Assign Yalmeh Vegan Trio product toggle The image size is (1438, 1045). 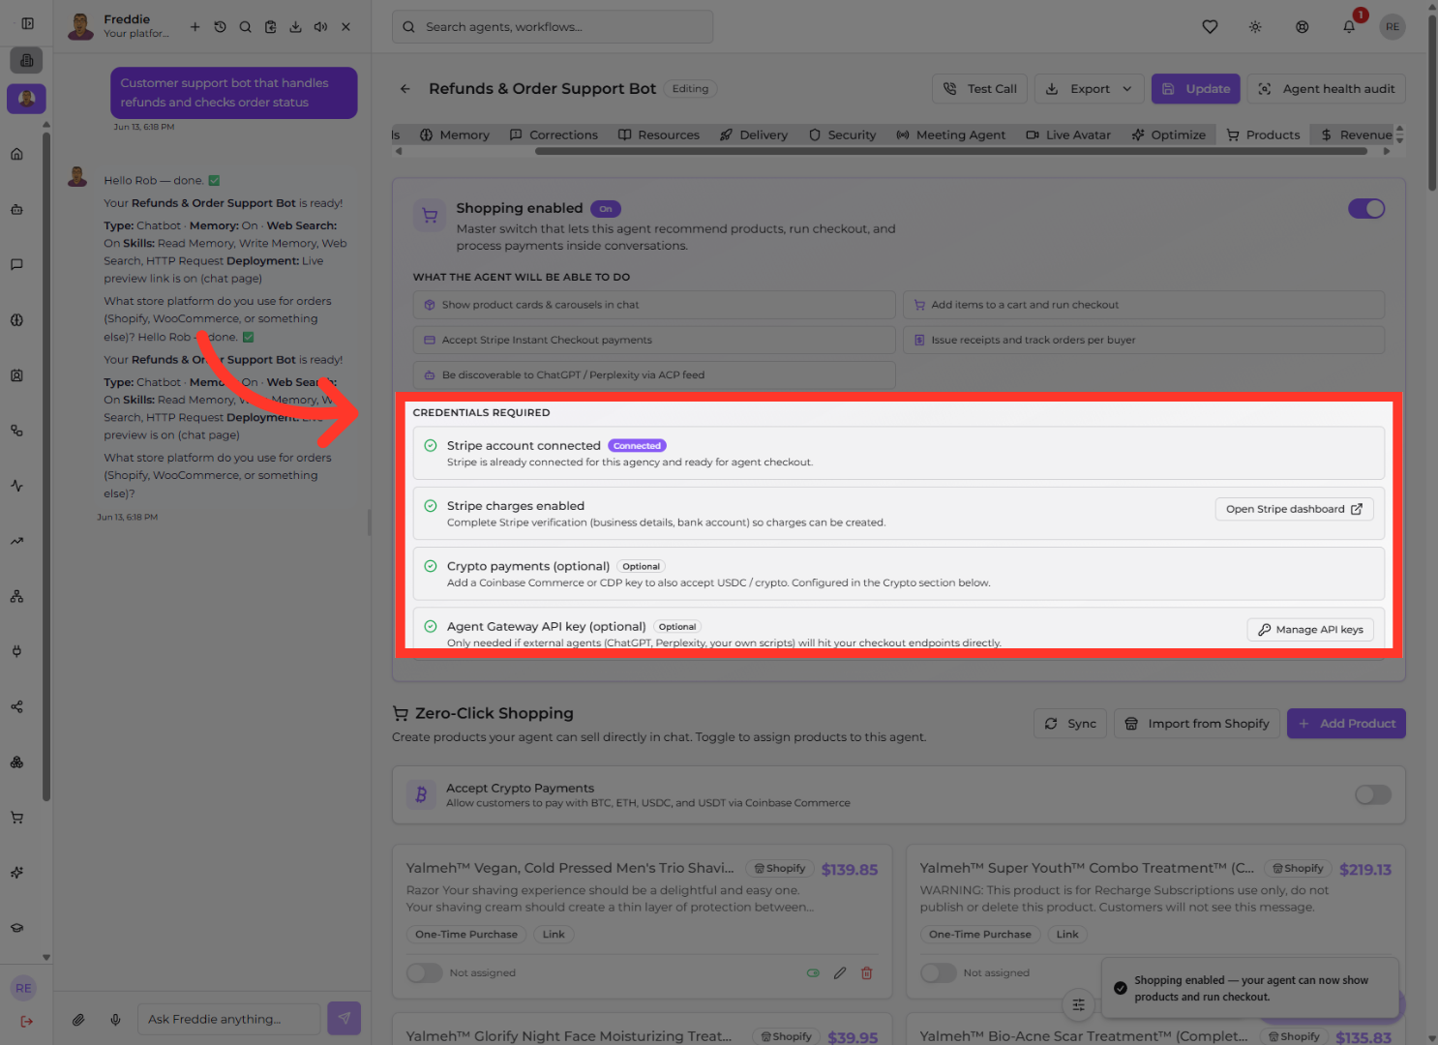(x=424, y=973)
